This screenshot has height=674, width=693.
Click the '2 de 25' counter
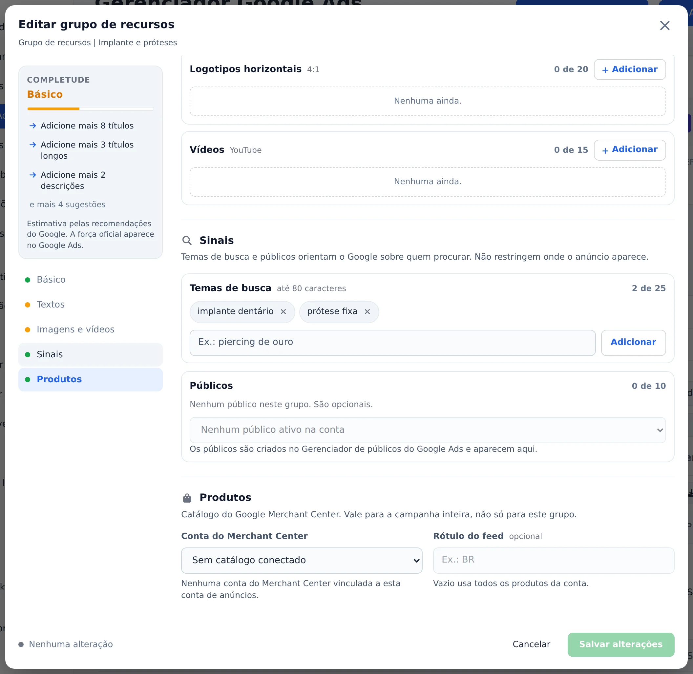coord(648,288)
